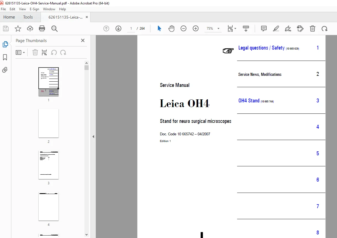Open the E-Sign menu

coord(35,9)
